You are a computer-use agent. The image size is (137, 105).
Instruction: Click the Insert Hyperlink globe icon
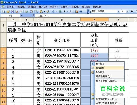[x=60, y=11]
